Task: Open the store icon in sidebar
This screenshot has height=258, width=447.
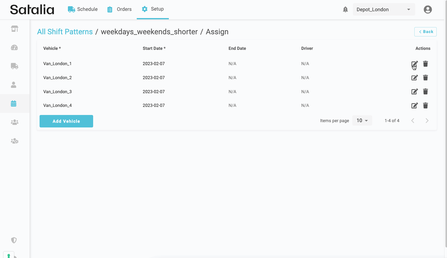Action: click(14, 29)
